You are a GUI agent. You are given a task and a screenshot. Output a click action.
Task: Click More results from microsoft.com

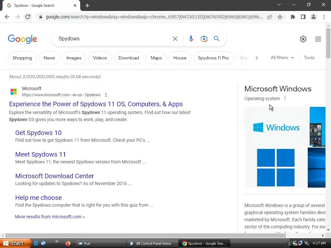click(50, 217)
